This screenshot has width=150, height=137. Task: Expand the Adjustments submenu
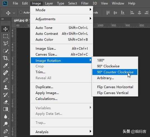62,19
